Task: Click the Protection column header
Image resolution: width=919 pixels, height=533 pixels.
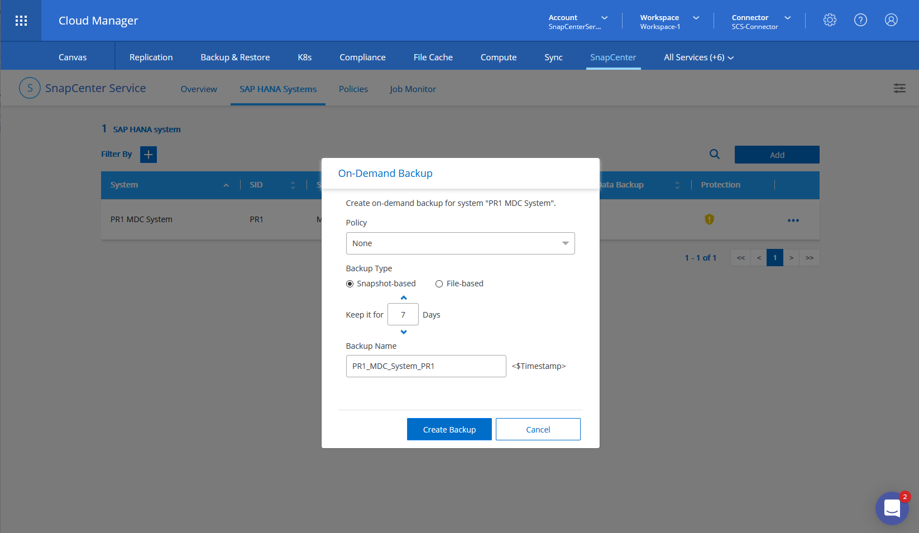Action: pyautogui.click(x=721, y=185)
